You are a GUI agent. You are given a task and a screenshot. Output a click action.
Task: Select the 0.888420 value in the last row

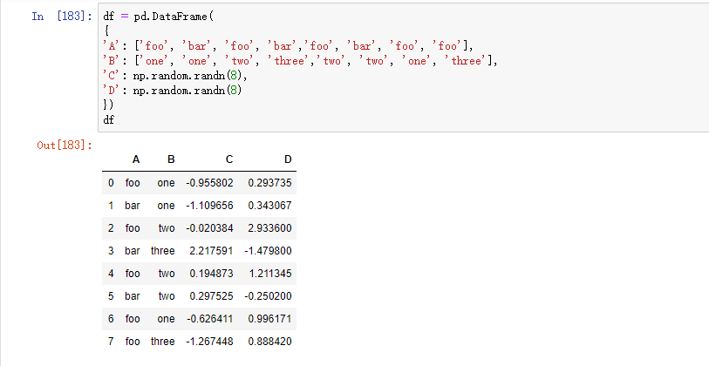pyautogui.click(x=270, y=341)
